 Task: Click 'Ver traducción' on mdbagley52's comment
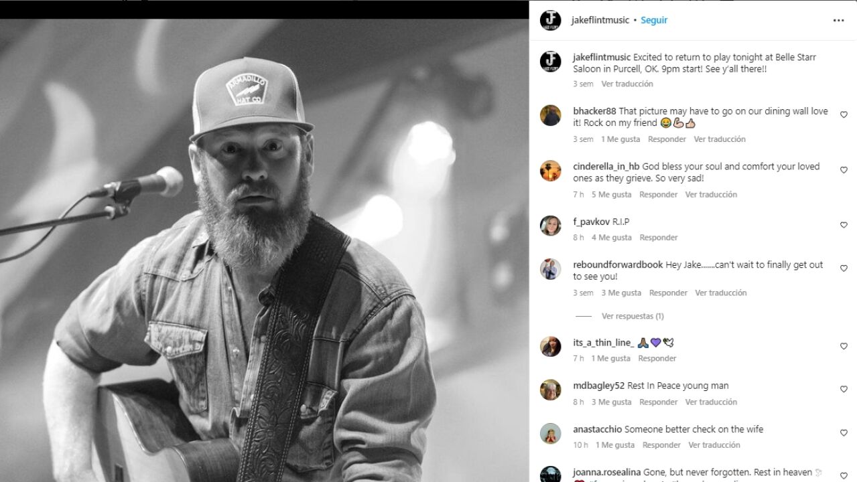pyautogui.click(x=712, y=402)
